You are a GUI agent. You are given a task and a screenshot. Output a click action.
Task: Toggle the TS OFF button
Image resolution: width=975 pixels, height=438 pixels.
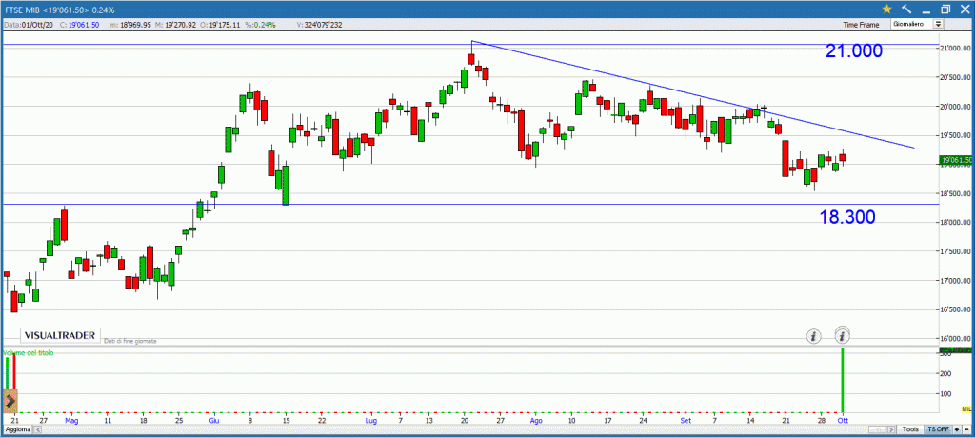point(938,429)
